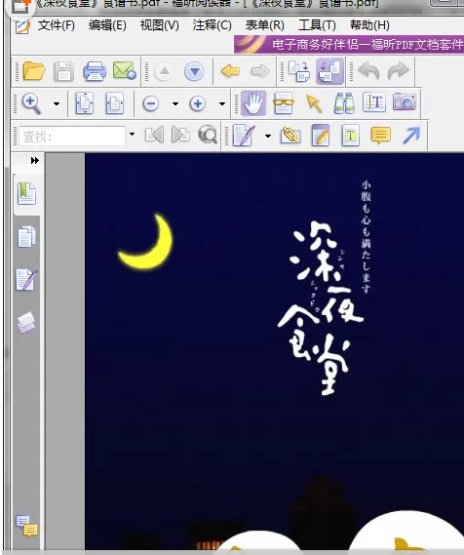Open search with binoculars icon
Viewport: 464px width, 555px height.
[344, 103]
